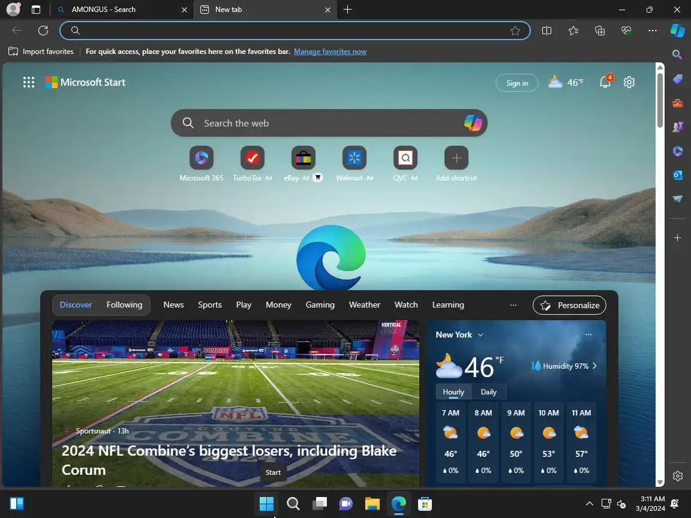Open page settings gear

coord(629,82)
